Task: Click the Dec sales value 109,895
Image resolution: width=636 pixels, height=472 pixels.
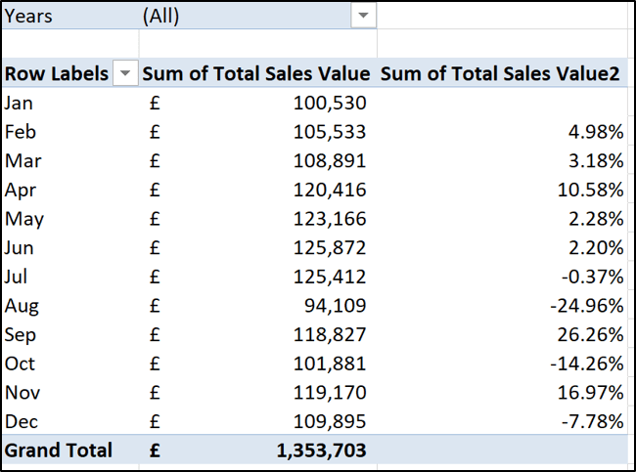Action: click(x=329, y=421)
